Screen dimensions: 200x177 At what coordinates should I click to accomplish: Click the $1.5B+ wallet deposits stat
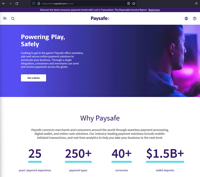[165, 154]
